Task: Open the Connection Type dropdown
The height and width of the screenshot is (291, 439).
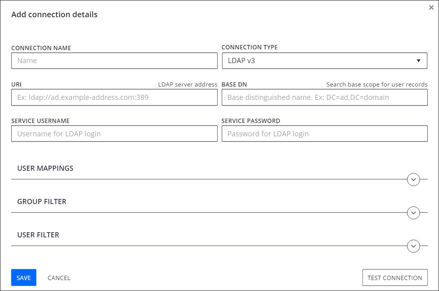Action: [x=325, y=61]
